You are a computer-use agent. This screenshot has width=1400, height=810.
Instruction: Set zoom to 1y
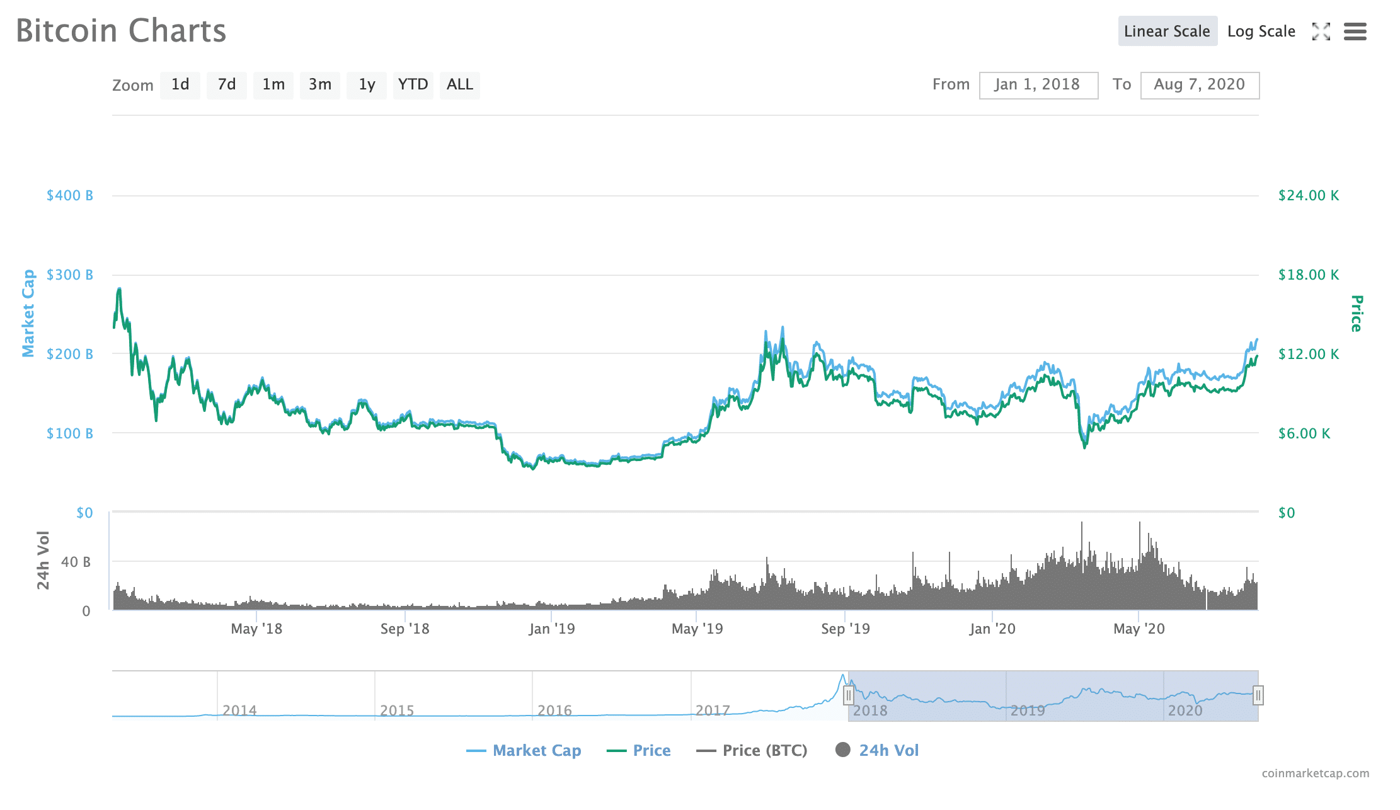[367, 85]
